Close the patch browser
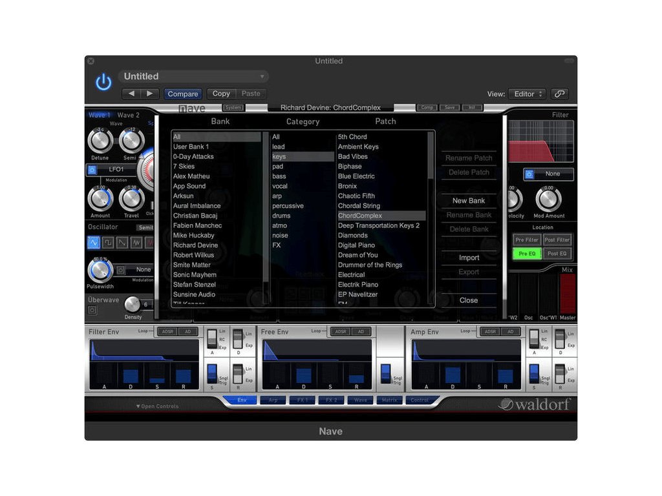 tap(469, 300)
